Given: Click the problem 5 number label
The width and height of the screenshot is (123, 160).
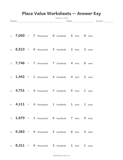Looking at the screenshot, I should click(11, 91).
